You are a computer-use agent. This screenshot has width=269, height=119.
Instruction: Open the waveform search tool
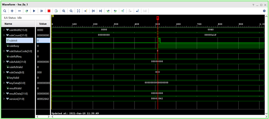pos(5,11)
